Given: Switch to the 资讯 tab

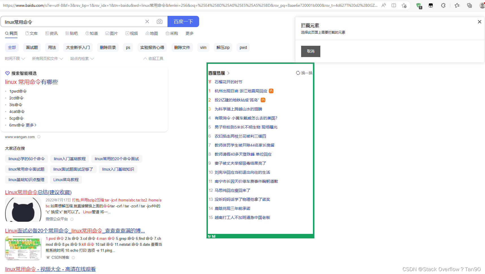Looking at the screenshot, I should coord(51,33).
